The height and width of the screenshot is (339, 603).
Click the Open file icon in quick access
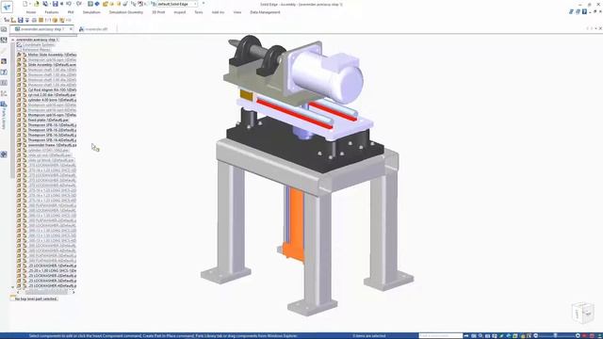37,4
